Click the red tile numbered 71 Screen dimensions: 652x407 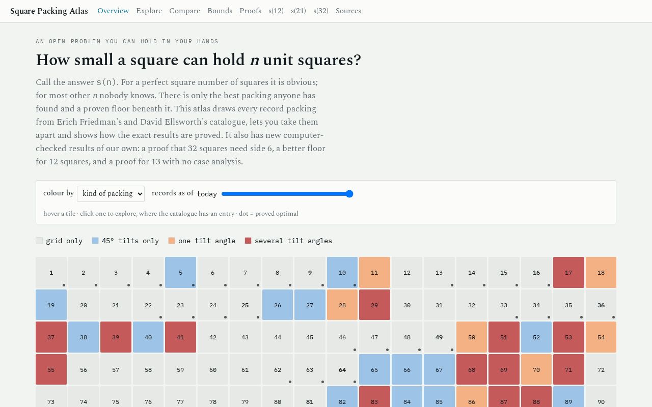coord(568,370)
